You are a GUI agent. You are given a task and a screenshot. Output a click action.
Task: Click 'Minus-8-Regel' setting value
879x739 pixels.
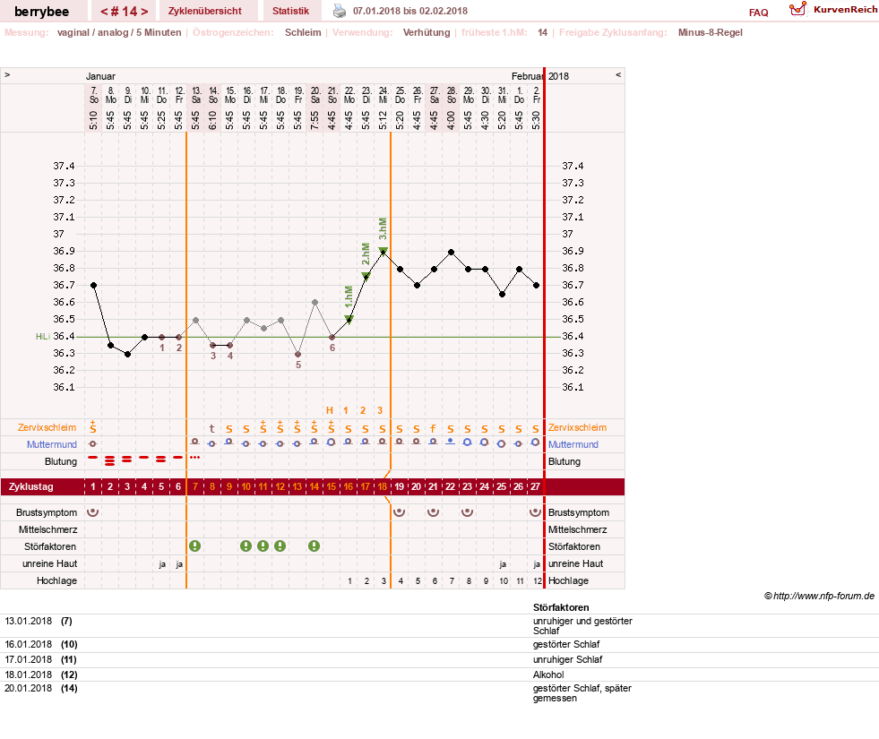point(711,32)
